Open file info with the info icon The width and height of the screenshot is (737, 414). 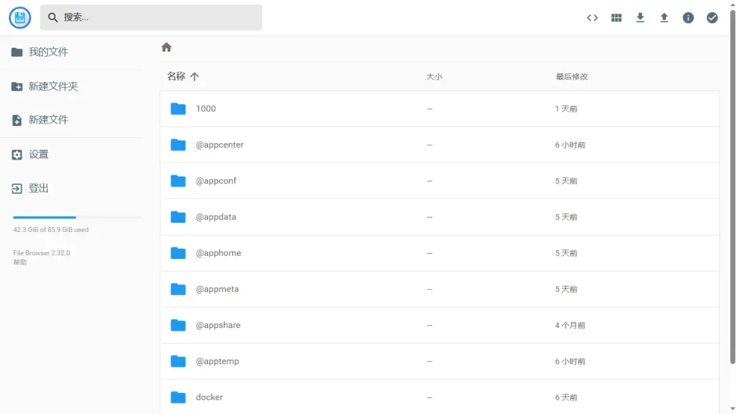688,17
